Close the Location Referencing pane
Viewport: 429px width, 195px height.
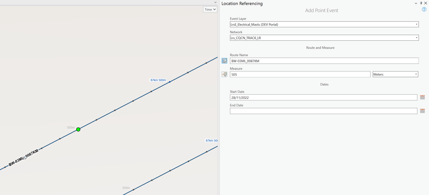click(x=426, y=3)
